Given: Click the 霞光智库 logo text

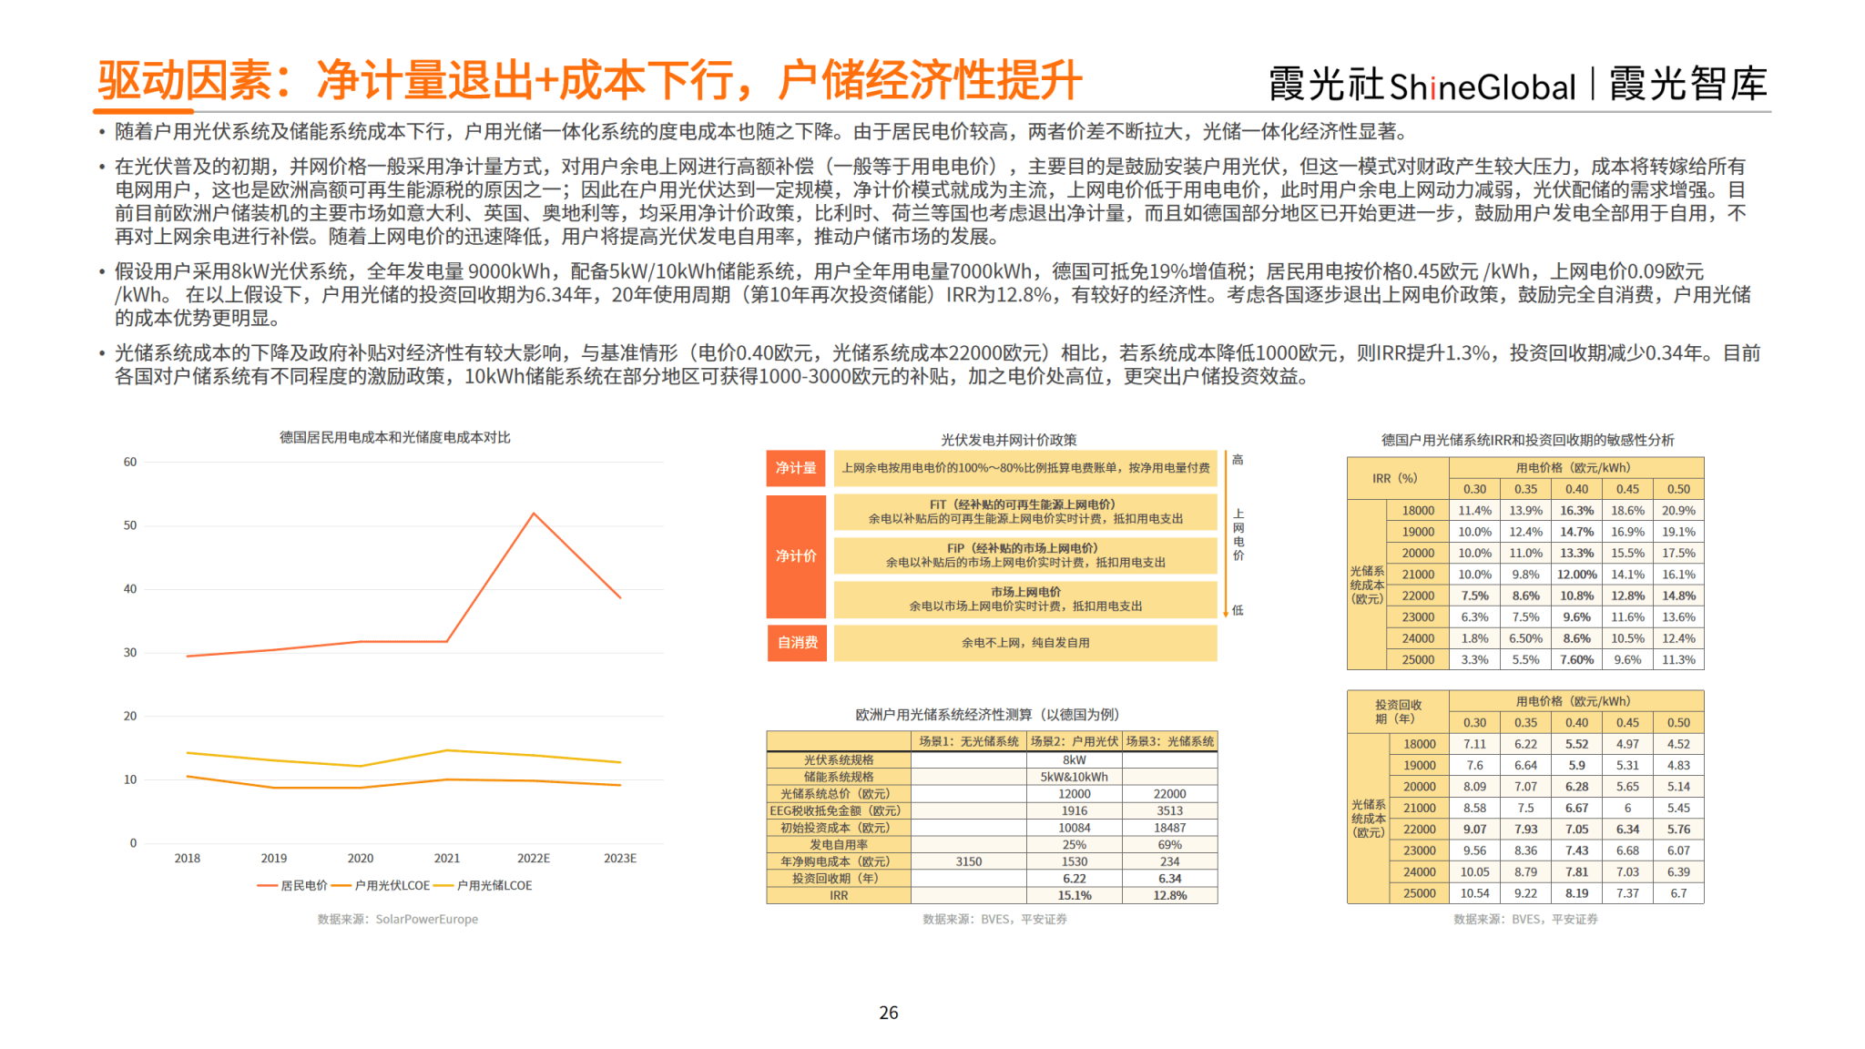Looking at the screenshot, I should tap(1687, 84).
